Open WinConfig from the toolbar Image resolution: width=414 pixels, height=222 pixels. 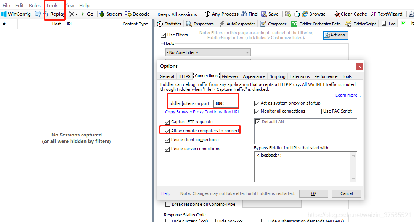[x=16, y=14]
